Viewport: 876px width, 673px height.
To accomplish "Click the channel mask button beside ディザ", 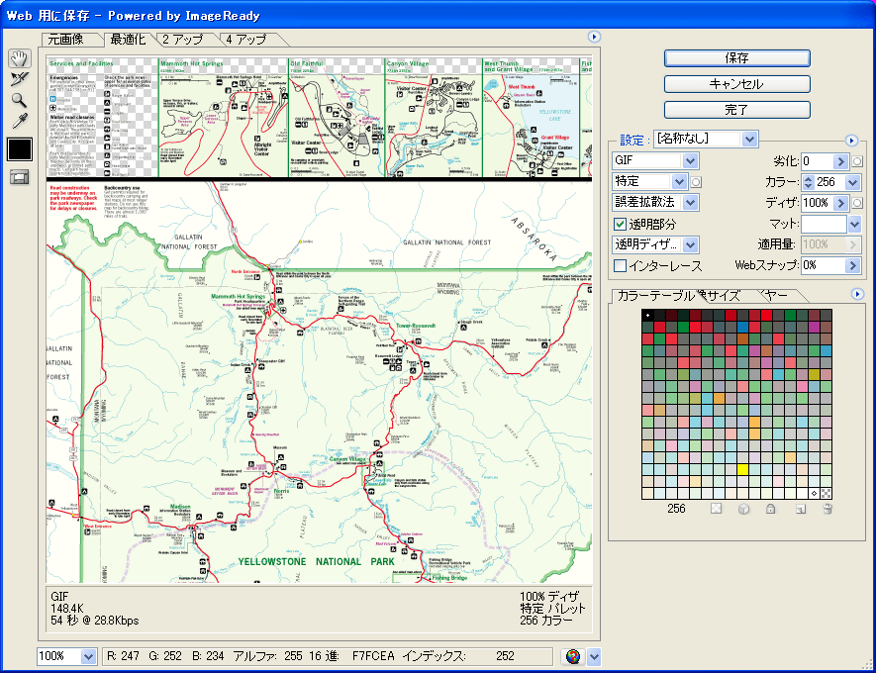I will coord(857,203).
